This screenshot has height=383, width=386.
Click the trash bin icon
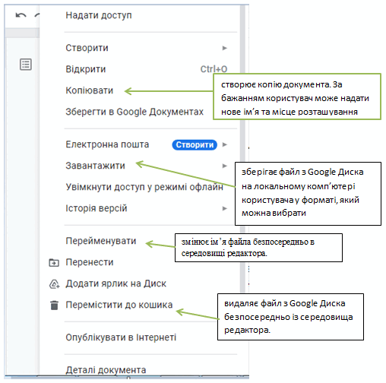click(54, 305)
